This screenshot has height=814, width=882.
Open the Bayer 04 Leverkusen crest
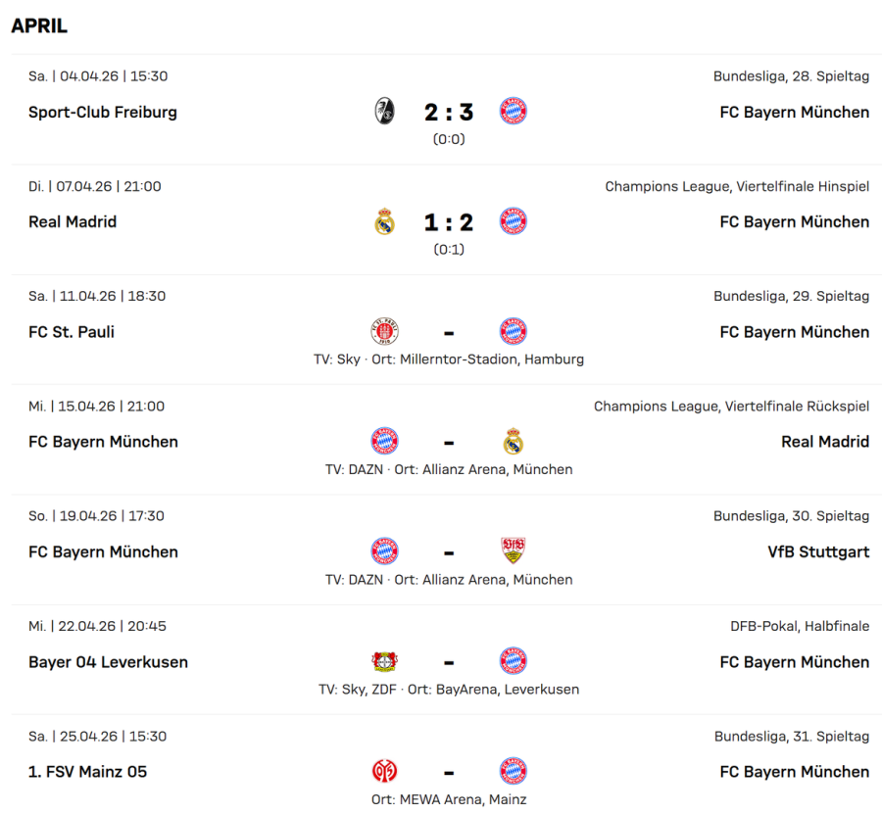click(x=384, y=661)
